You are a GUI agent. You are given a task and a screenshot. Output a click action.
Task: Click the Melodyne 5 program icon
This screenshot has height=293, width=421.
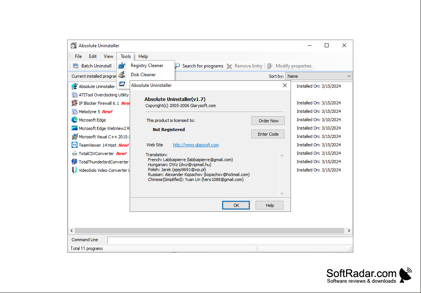pyautogui.click(x=75, y=111)
